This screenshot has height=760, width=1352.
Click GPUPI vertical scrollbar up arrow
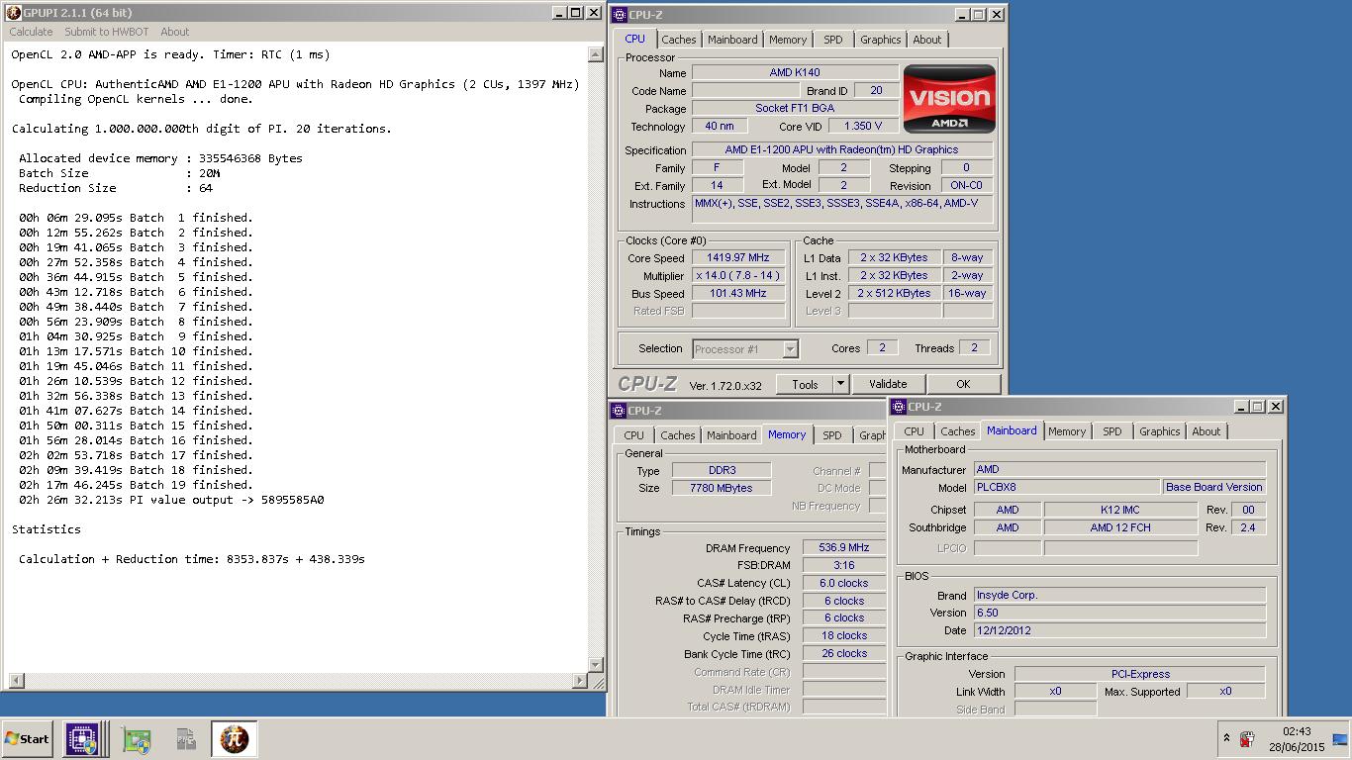click(x=596, y=54)
